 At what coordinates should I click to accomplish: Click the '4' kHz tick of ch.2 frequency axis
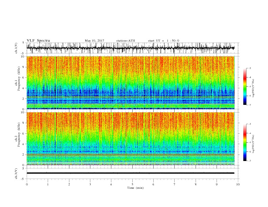(x=24, y=144)
